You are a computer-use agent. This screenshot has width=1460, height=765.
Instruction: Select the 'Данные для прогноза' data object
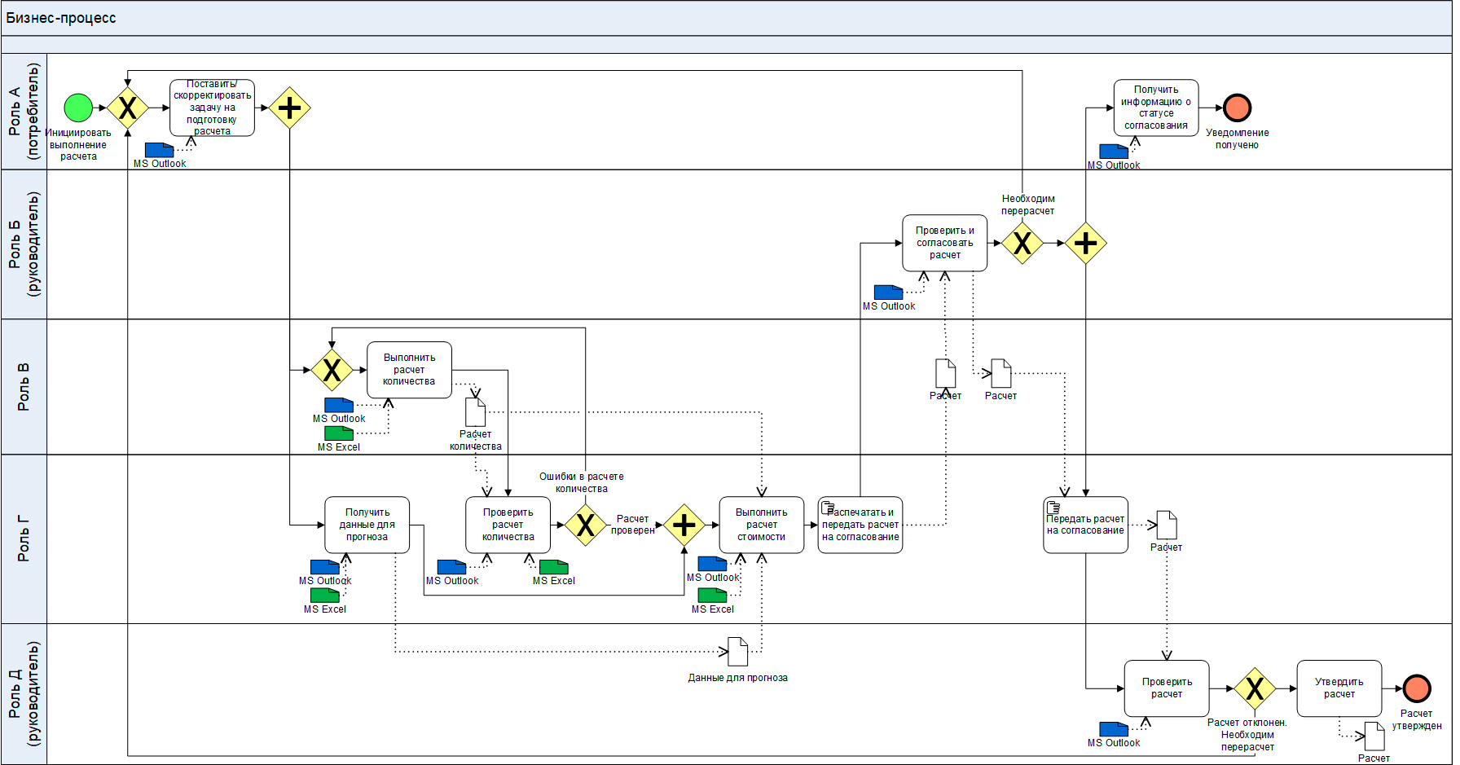737,652
